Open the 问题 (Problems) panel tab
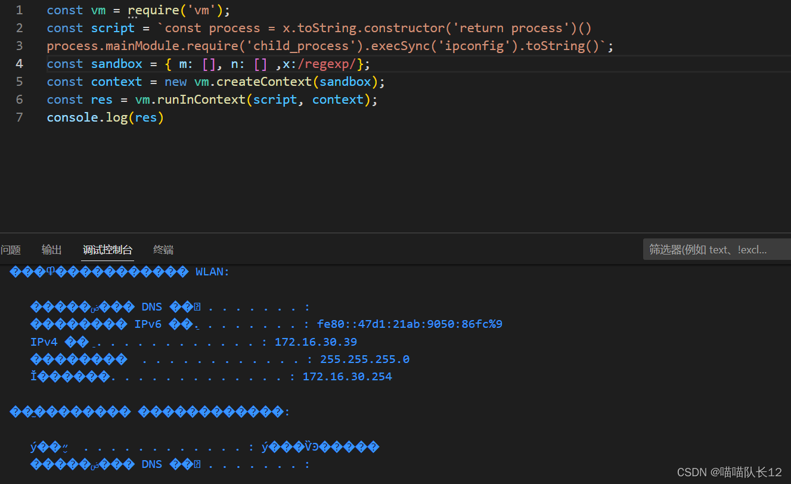This screenshot has width=791, height=484. 11,250
